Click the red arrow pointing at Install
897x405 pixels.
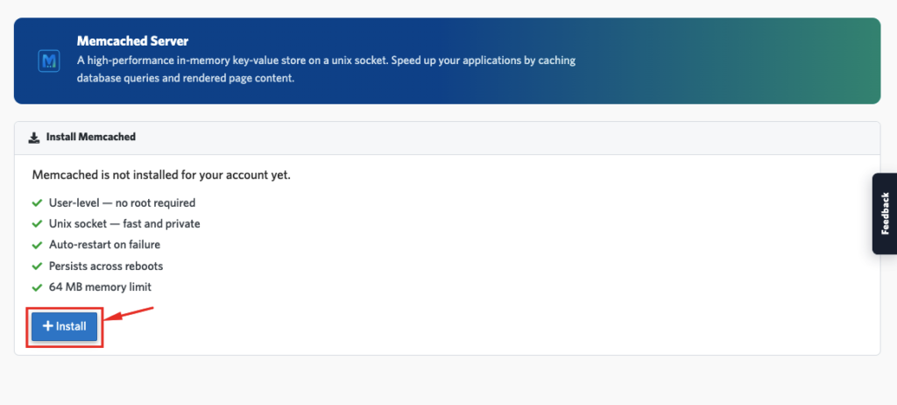click(x=130, y=315)
